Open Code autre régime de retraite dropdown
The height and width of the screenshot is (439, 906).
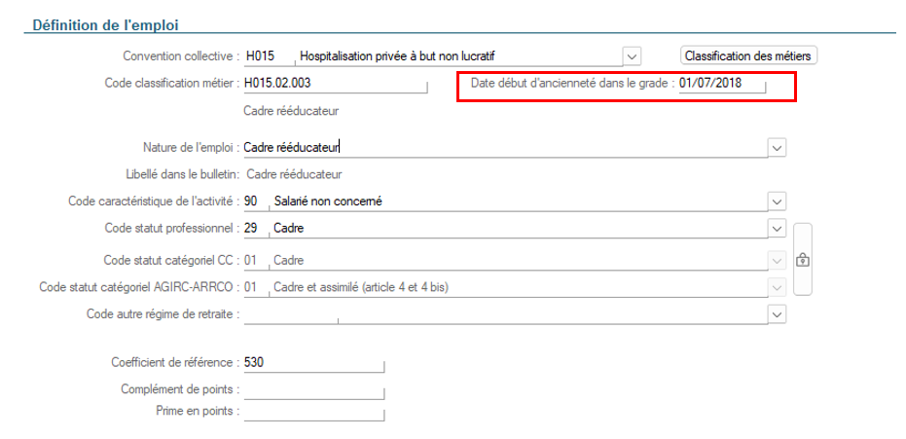point(778,314)
